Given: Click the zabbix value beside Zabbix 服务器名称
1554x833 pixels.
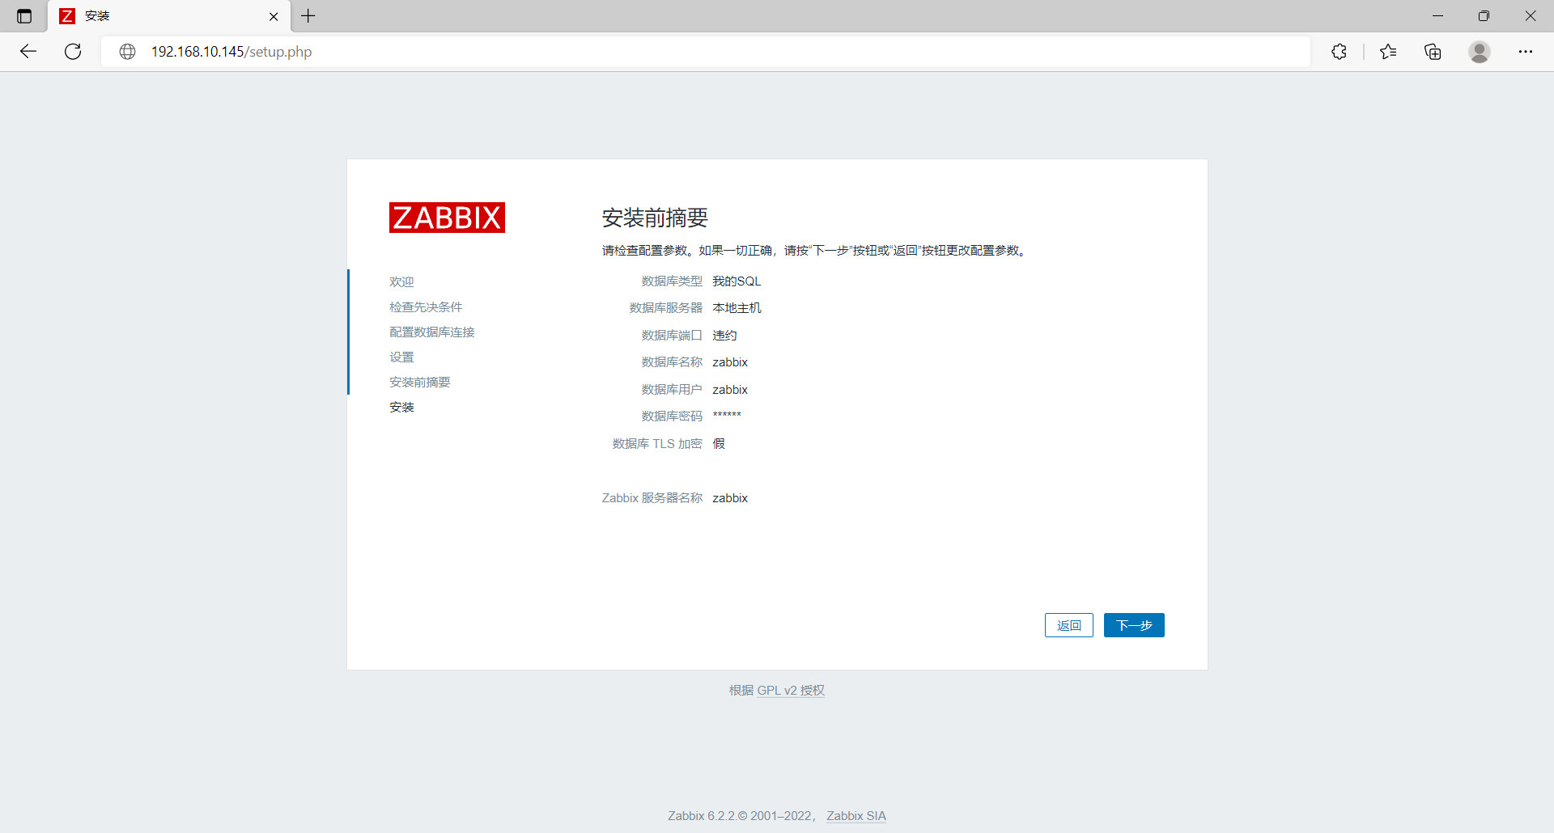Looking at the screenshot, I should coord(730,498).
